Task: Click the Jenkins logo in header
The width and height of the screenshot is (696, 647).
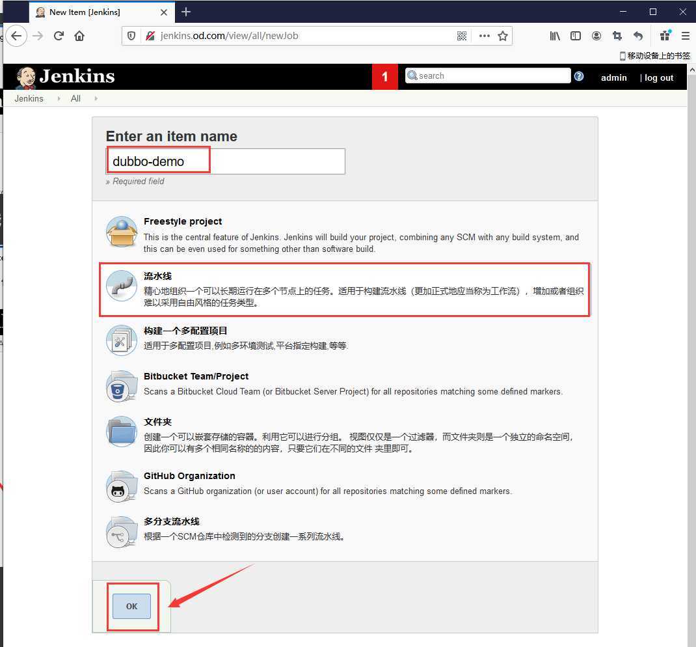Action: click(65, 77)
